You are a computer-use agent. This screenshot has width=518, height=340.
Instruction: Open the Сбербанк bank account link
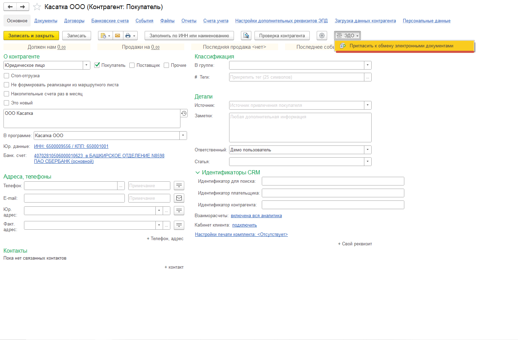pos(99,159)
